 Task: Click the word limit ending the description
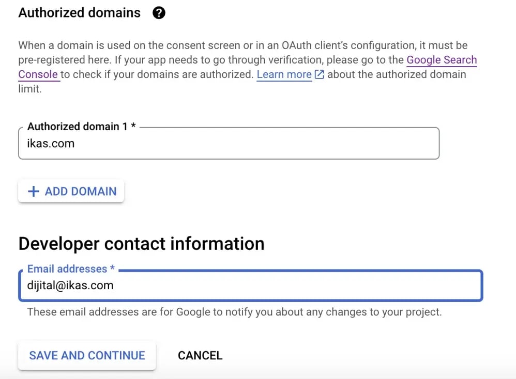pos(30,89)
